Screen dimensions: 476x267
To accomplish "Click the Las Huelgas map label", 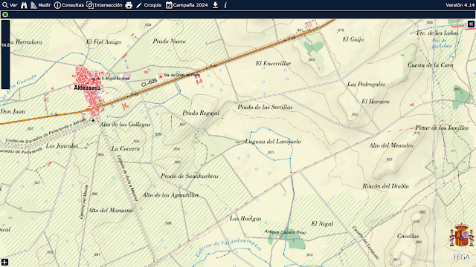I will pos(245,219).
